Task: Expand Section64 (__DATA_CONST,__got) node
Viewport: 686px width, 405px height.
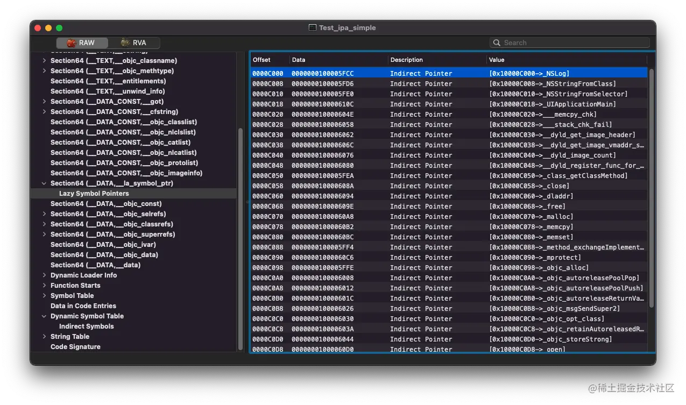Action: tap(44, 102)
